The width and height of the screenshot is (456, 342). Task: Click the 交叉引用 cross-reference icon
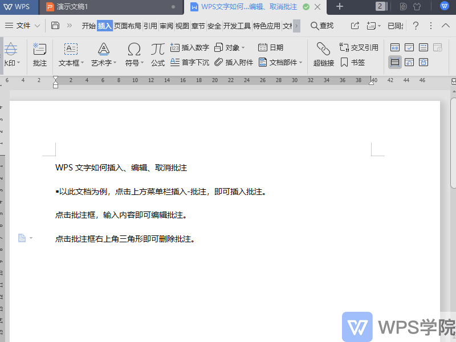(344, 47)
